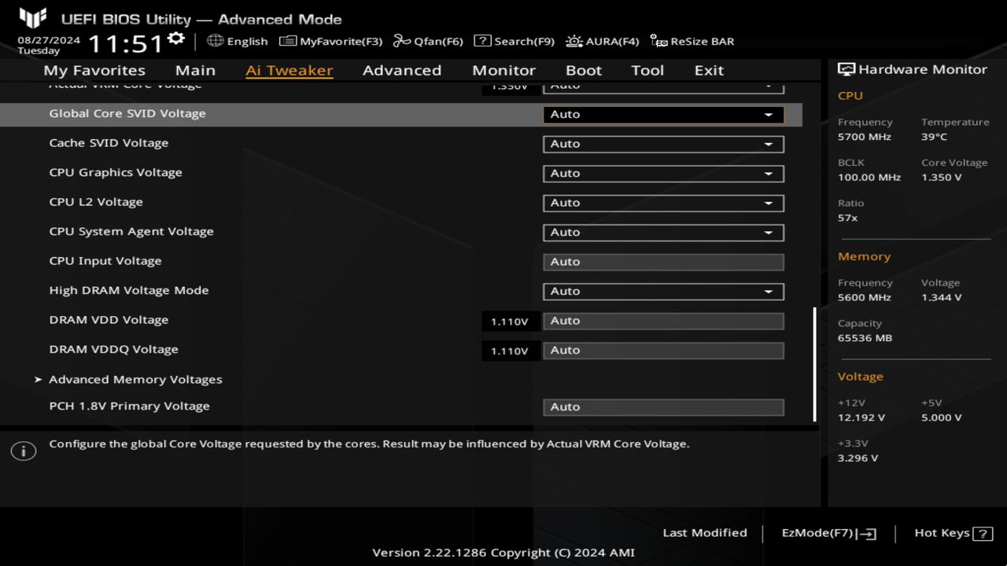
Task: Open Global Core SVID Voltage dropdown
Action: (663, 114)
